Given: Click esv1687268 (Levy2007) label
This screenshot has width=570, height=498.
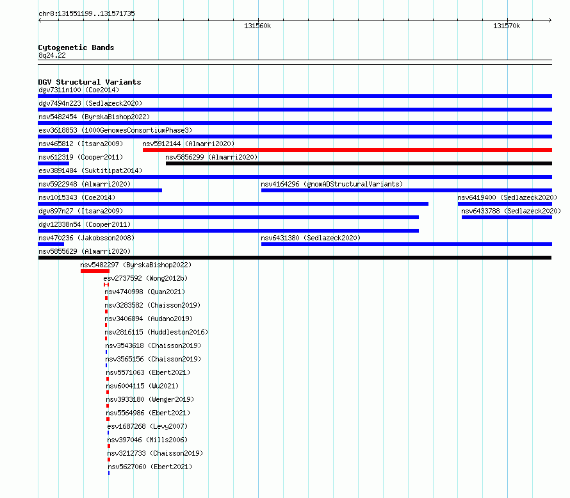Looking at the screenshot, I should click(x=147, y=426).
